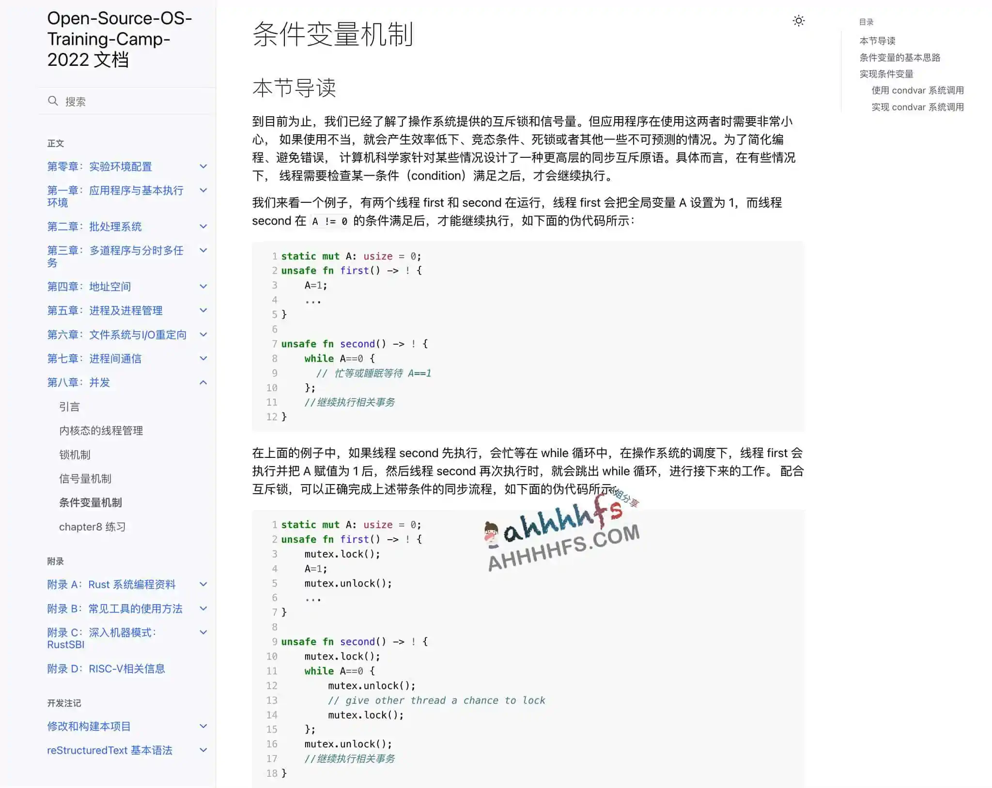
Task: Toggle light/dark theme with the sun icon
Action: point(798,21)
